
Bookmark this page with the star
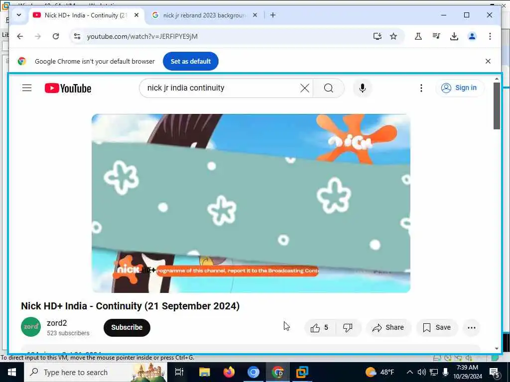[x=393, y=36]
